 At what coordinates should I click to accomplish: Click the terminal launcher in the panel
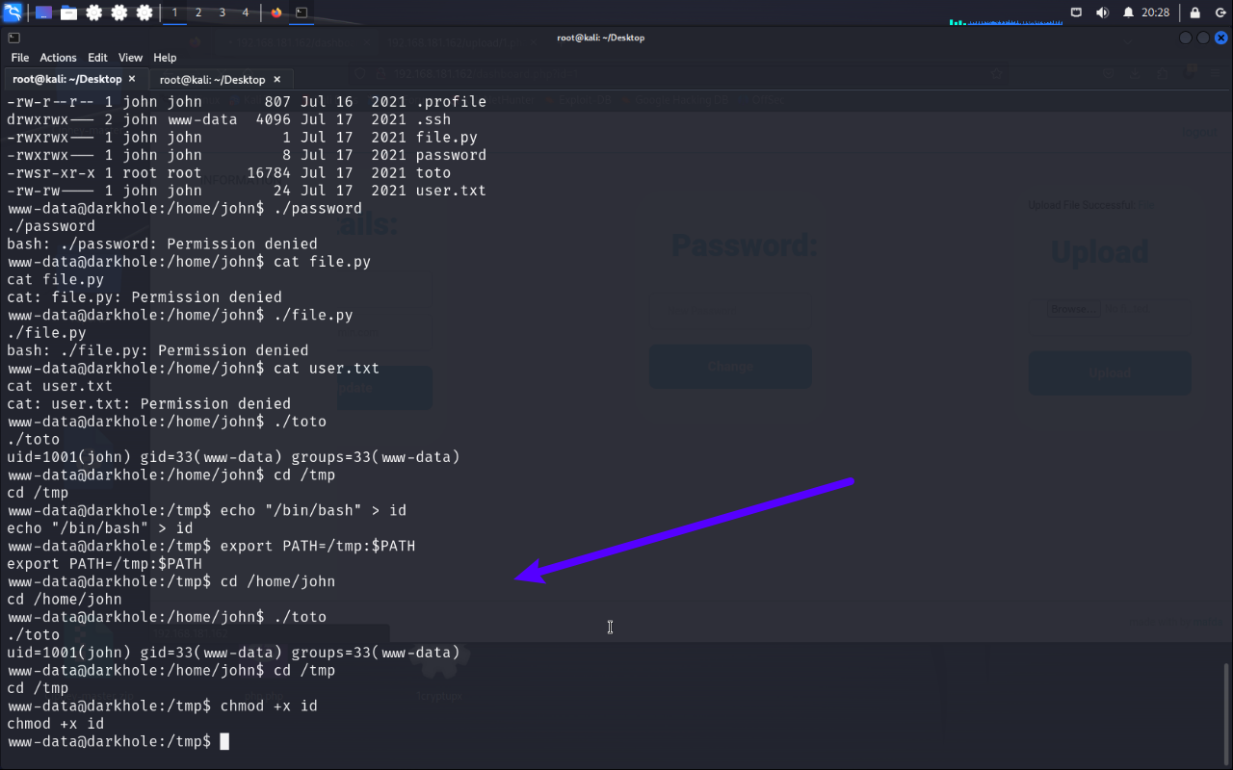click(302, 13)
